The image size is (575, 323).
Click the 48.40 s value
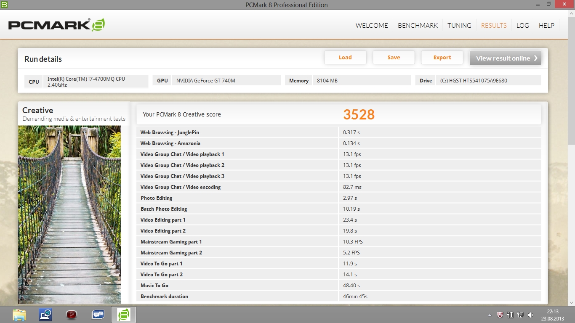click(x=351, y=286)
